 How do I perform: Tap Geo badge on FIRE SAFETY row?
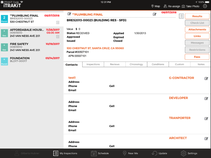pos(4,47)
